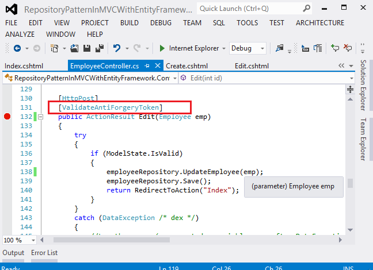Open the Internet Explorer browser dropdown

click(x=224, y=49)
